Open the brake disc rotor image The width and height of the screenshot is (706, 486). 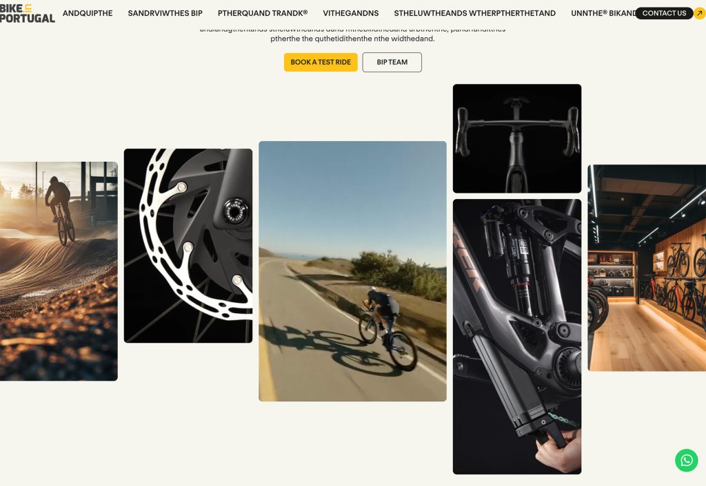(188, 246)
